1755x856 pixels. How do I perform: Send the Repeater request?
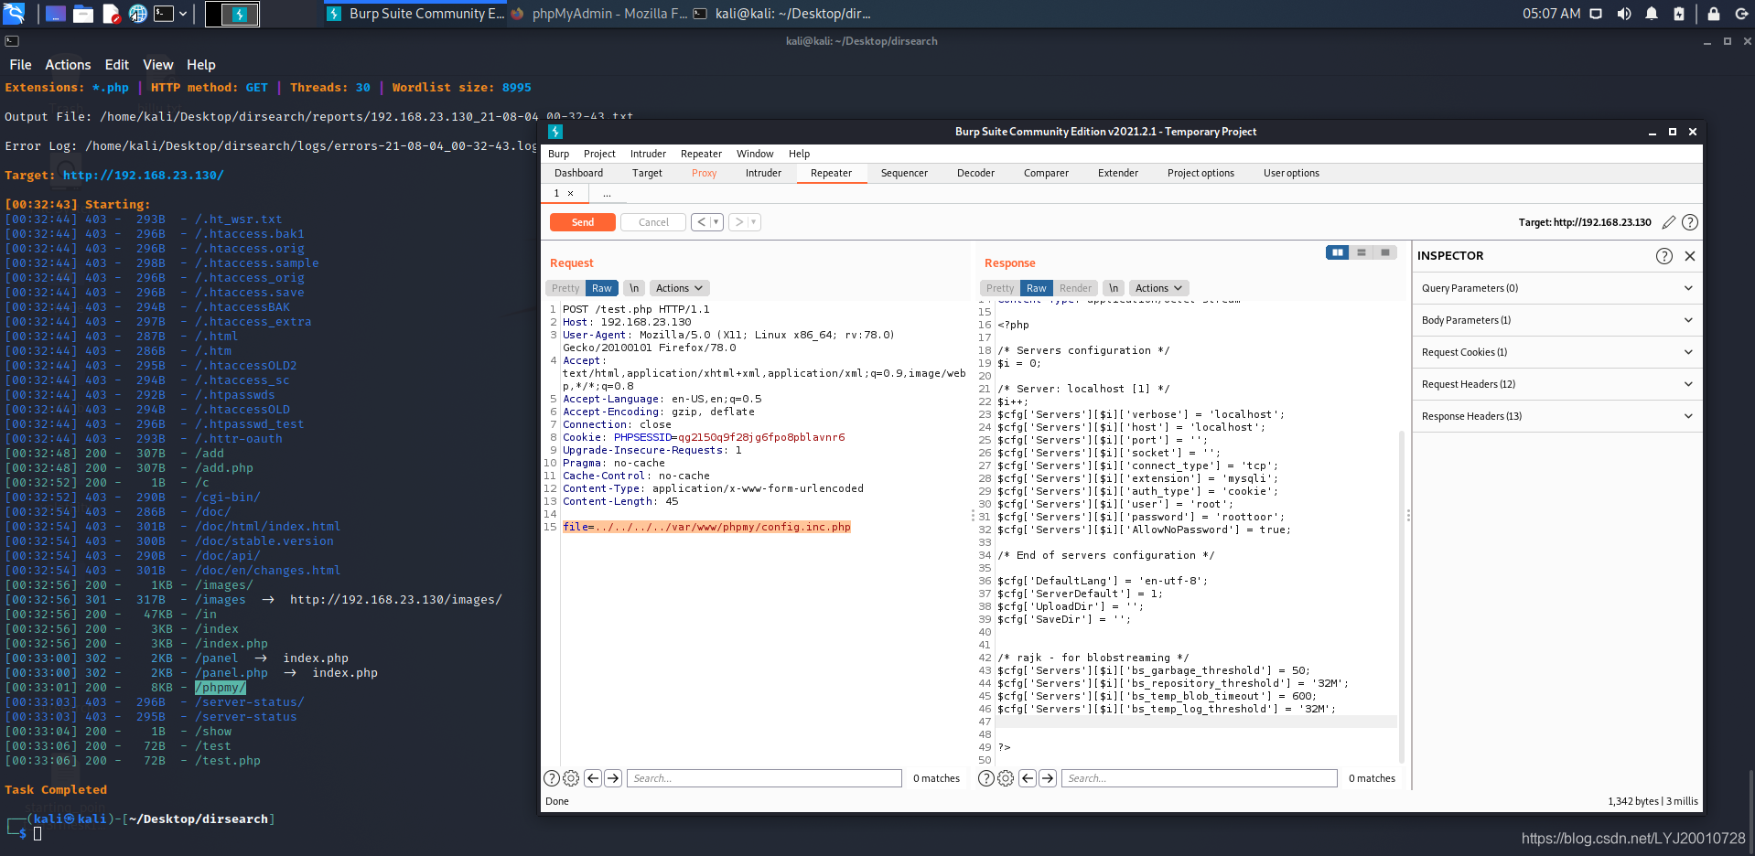click(582, 222)
